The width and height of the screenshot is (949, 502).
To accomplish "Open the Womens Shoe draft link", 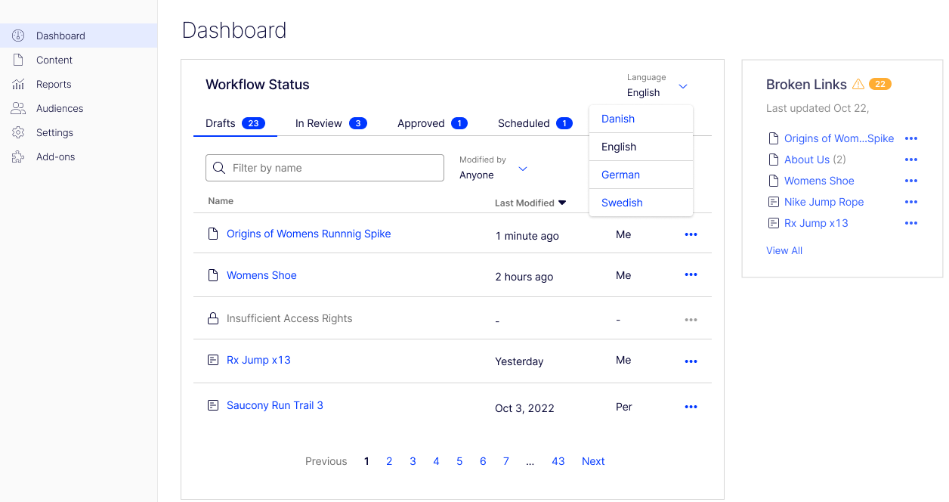I will pyautogui.click(x=261, y=275).
